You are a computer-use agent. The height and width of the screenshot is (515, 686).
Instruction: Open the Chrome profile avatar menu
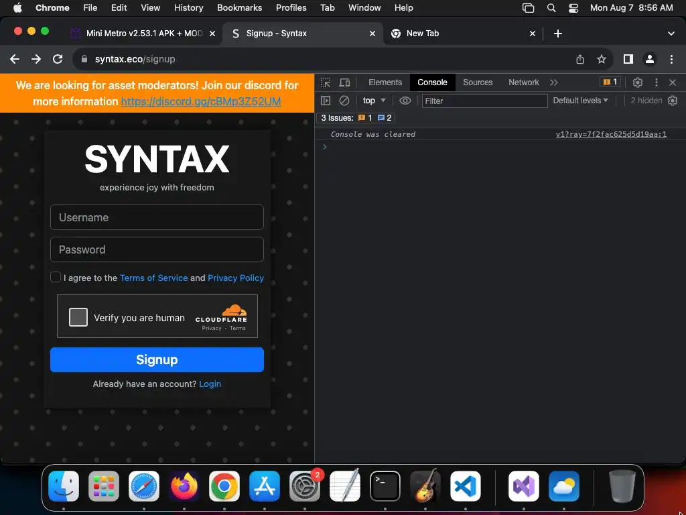pyautogui.click(x=650, y=59)
